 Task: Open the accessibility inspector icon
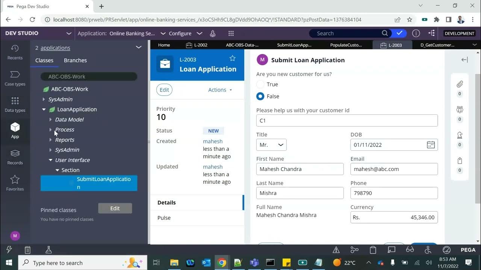point(428,250)
